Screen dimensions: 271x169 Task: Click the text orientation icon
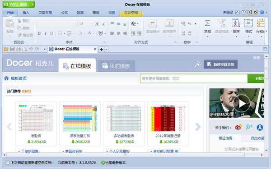pyautogui.click(x=133, y=23)
